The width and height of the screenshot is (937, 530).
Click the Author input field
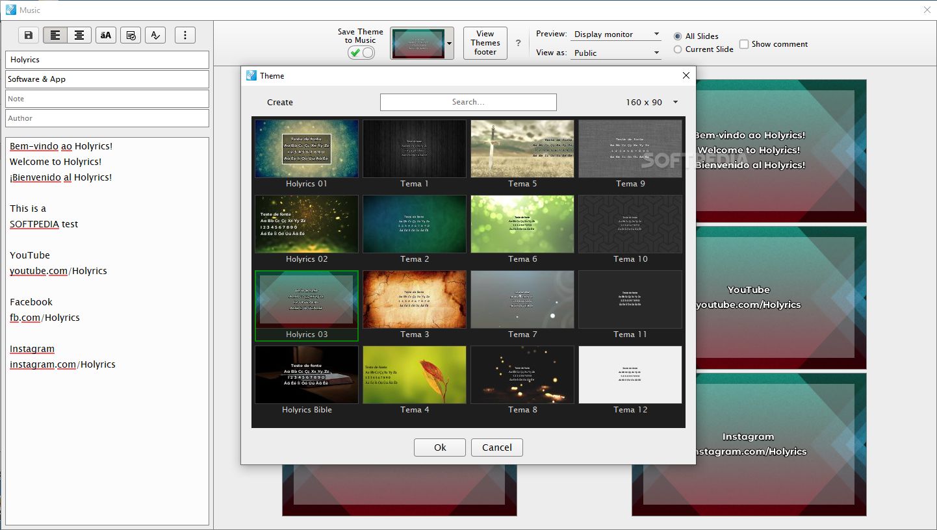(x=107, y=118)
